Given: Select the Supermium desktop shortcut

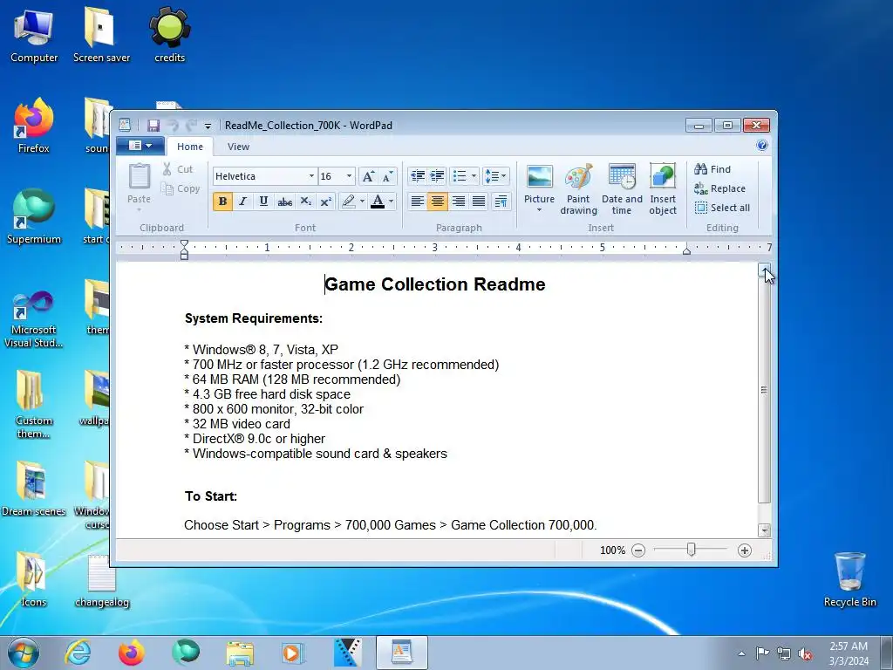Looking at the screenshot, I should [x=34, y=217].
